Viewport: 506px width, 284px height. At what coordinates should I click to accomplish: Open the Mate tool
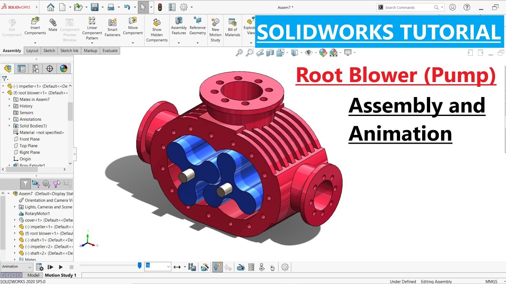(x=53, y=25)
